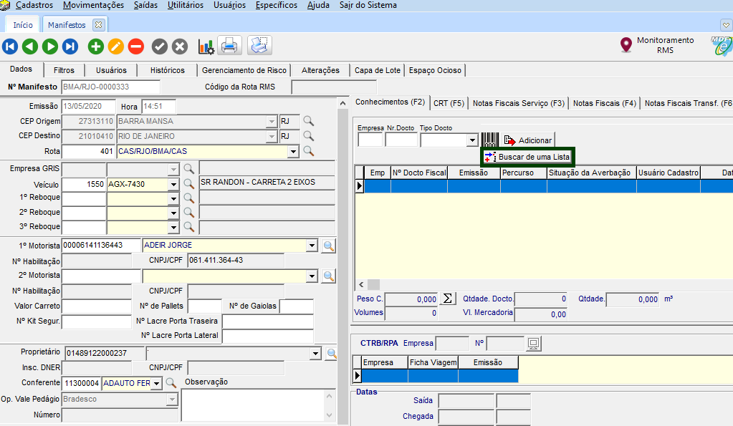This screenshot has width=733, height=426.
Task: Open the bar chart report icon
Action: 206,47
